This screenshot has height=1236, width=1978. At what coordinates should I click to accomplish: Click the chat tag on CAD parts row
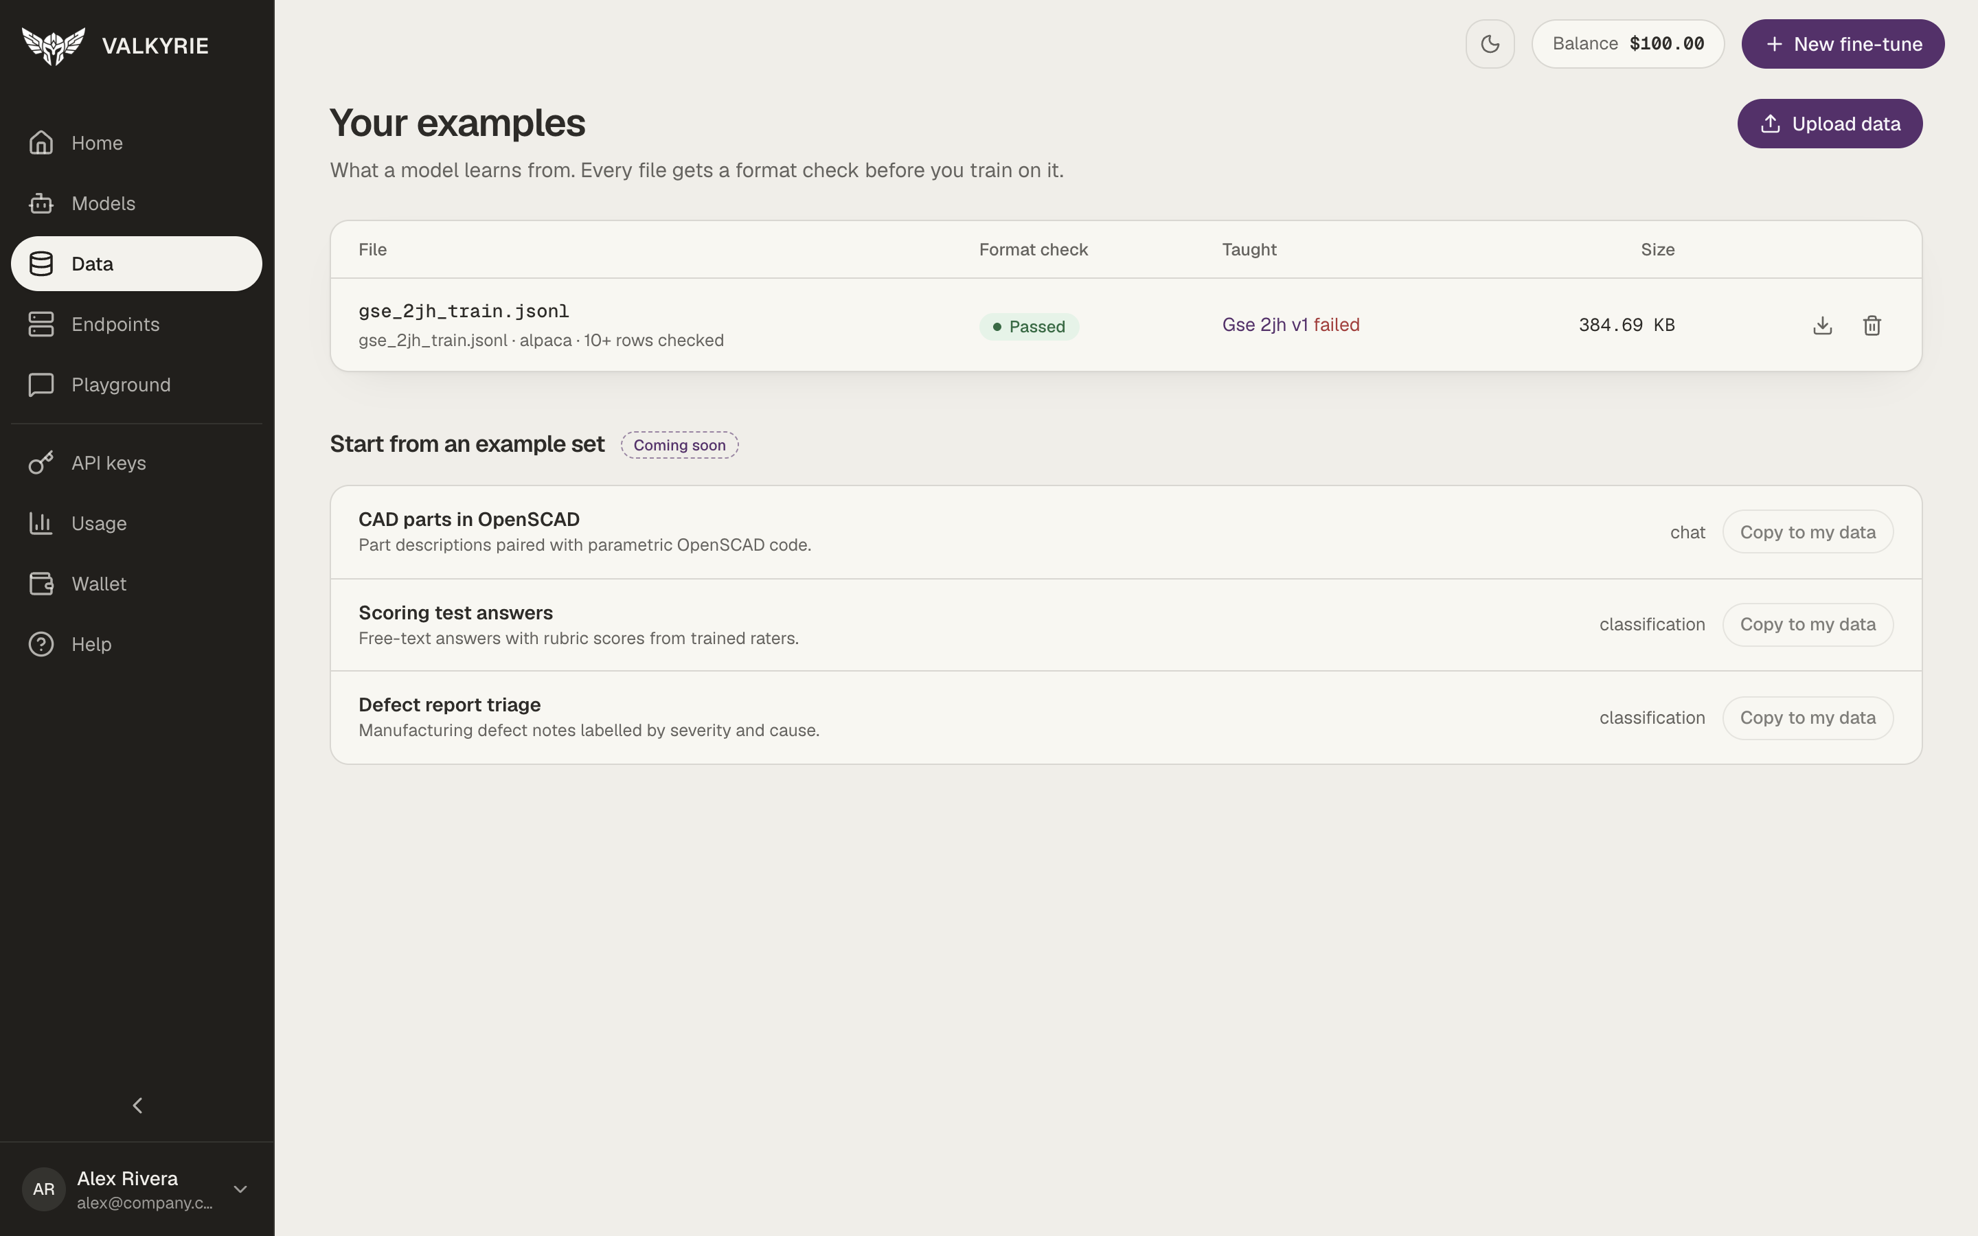point(1688,533)
